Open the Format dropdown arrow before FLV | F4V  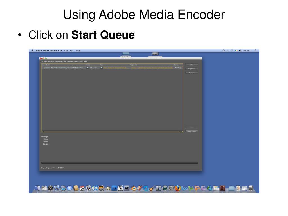pyautogui.click(x=87, y=67)
